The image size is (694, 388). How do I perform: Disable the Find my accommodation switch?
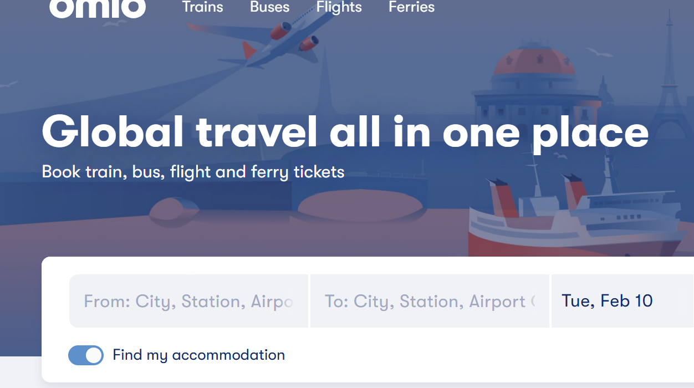86,355
